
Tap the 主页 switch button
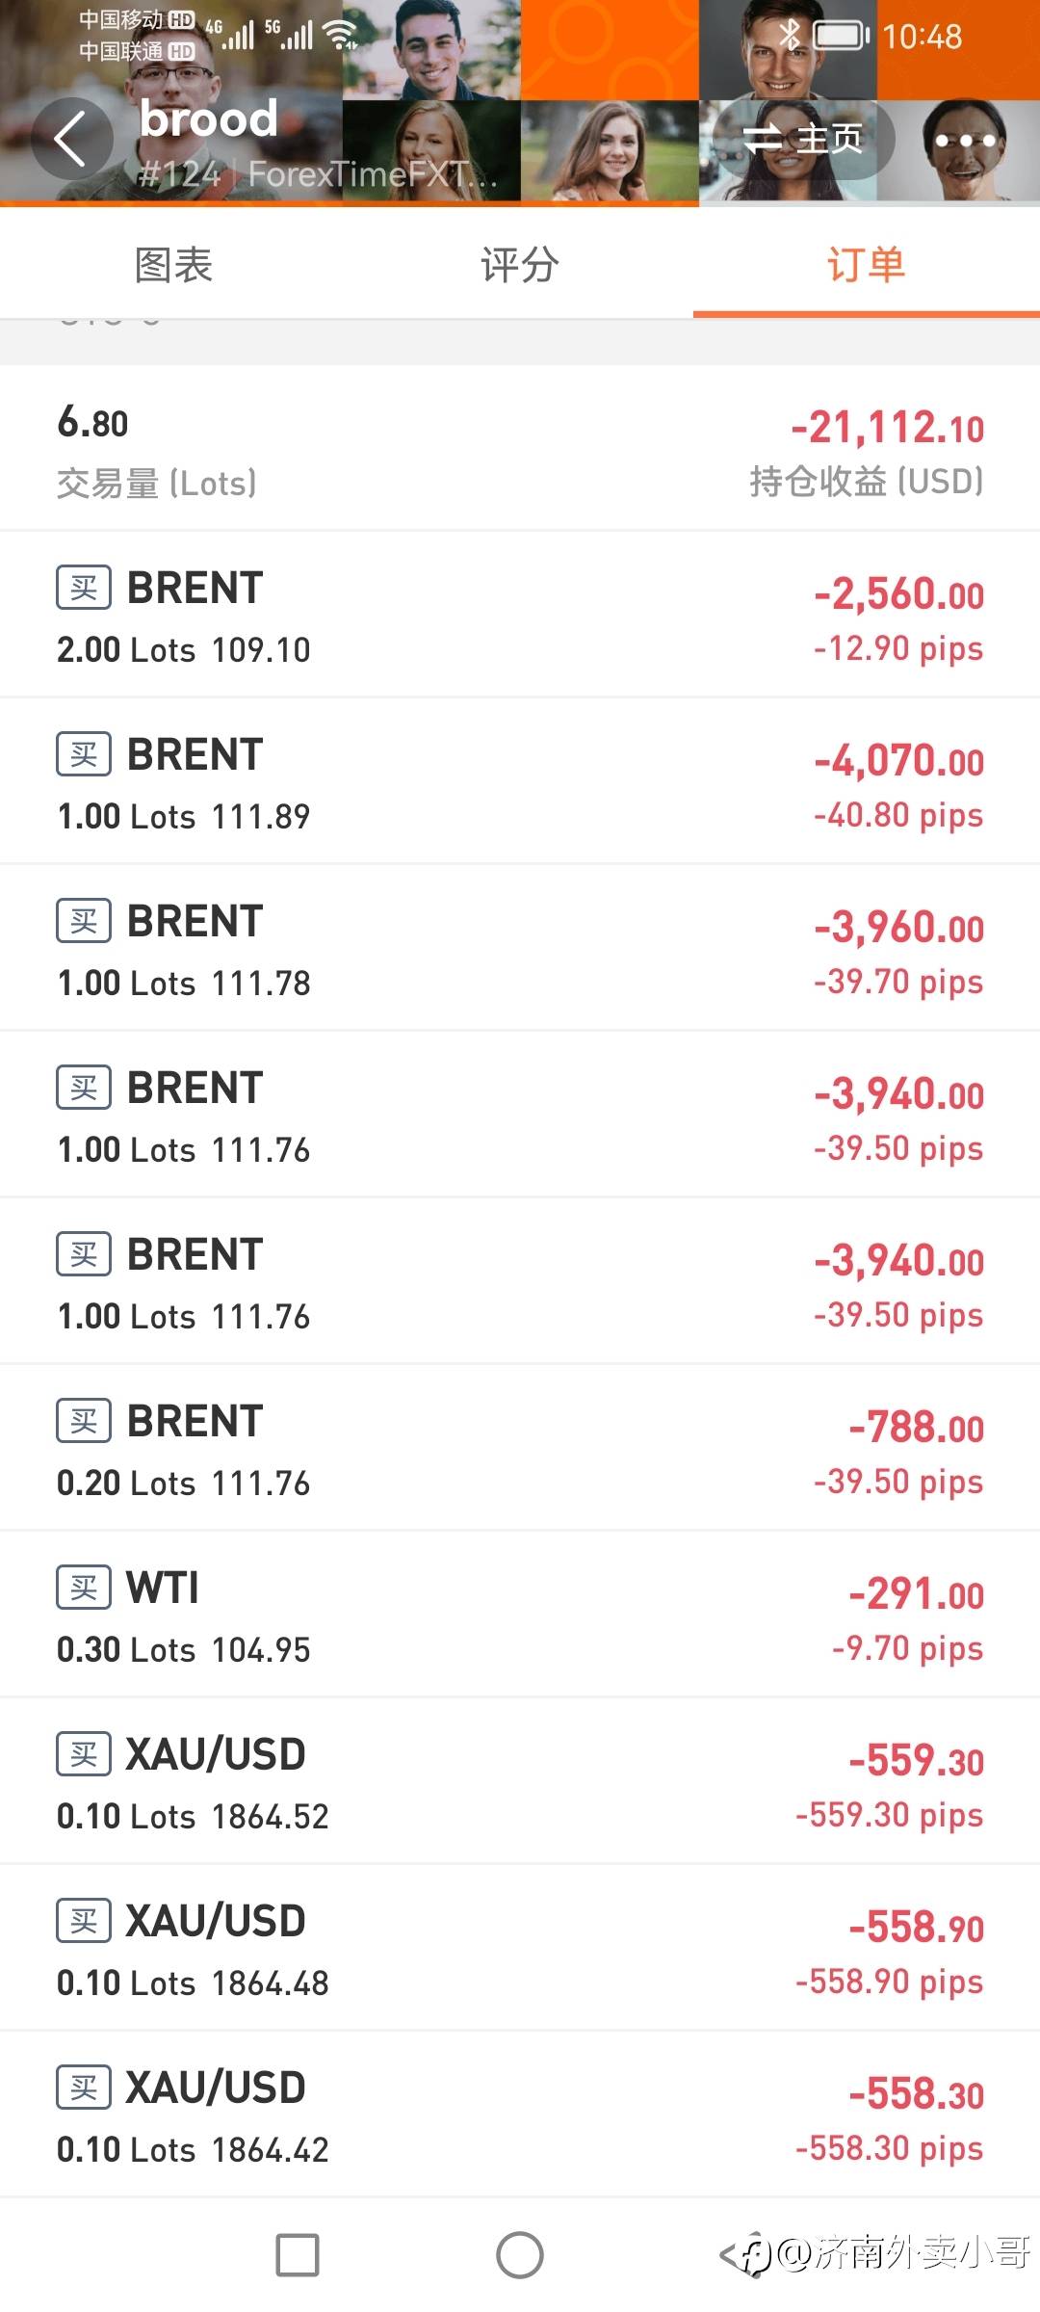pos(803,140)
